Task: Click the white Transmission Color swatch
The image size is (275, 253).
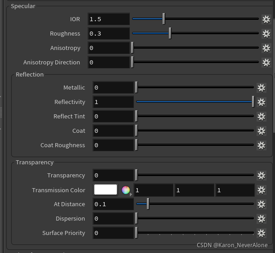Action: (x=106, y=190)
